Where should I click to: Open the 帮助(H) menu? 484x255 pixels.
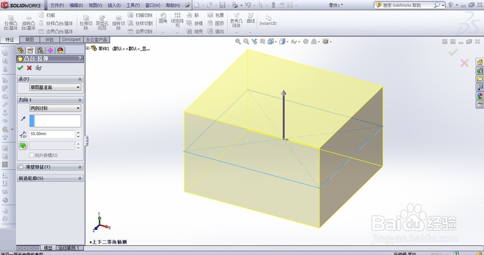173,5
